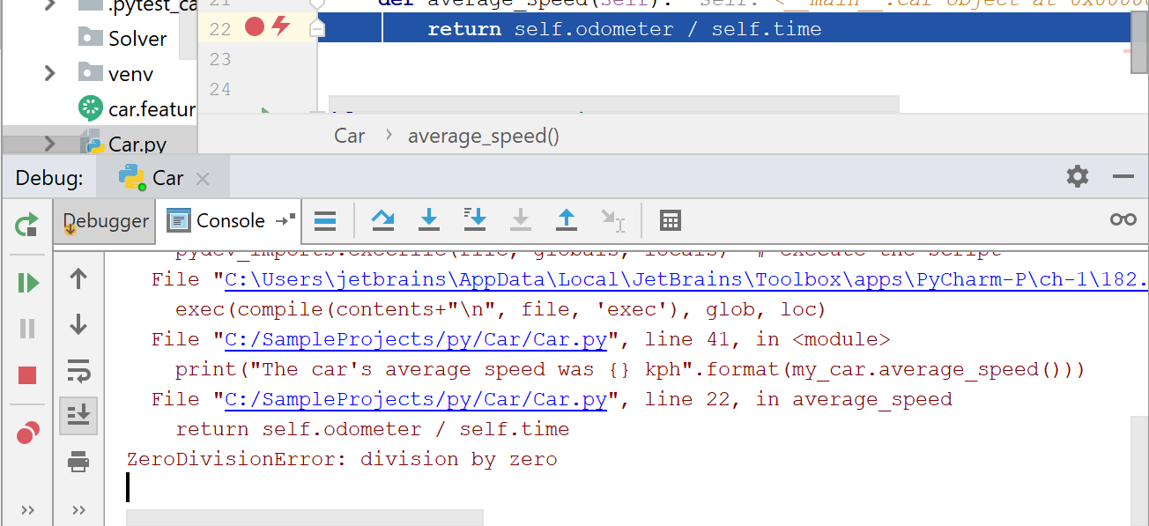Image resolution: width=1149 pixels, height=526 pixels.
Task: Click Car class in breadcrumb
Action: tap(350, 136)
